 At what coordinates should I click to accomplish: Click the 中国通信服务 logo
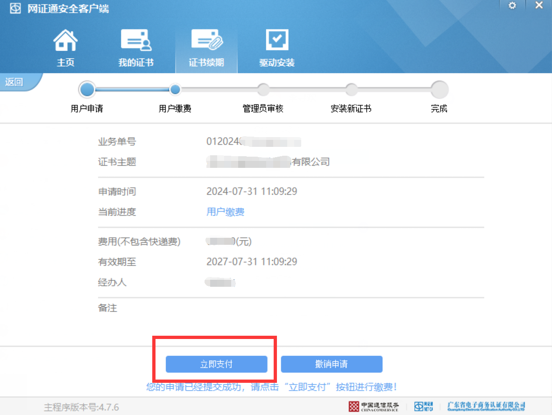pos(374,406)
